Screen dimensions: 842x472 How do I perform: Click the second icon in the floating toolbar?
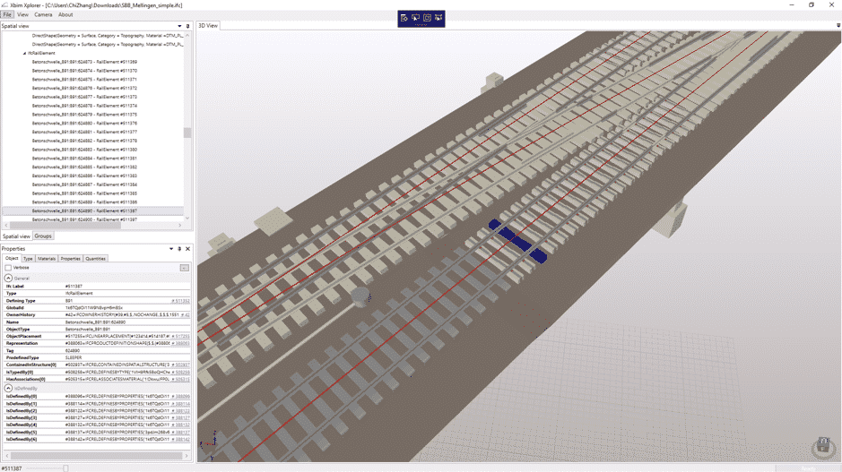(416, 18)
